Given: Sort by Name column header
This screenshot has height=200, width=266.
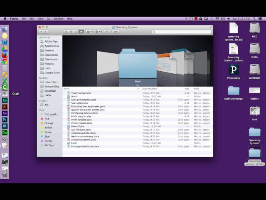Looking at the screenshot, I should (x=101, y=89).
